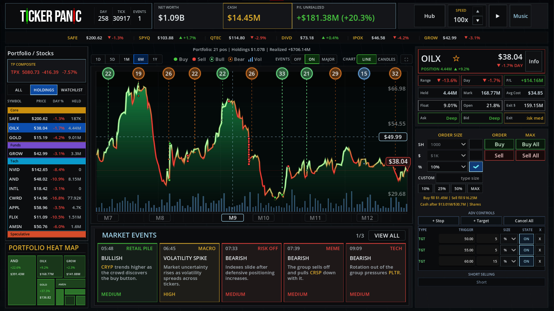Open the SH share size dropdown
554x311 pixels.
click(x=448, y=144)
